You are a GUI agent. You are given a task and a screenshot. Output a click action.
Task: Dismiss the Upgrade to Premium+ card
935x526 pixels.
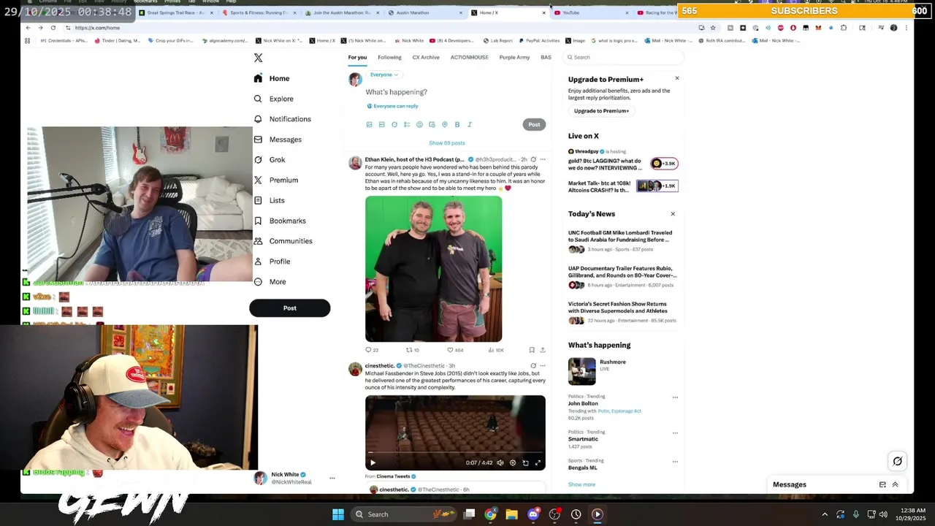click(x=677, y=78)
